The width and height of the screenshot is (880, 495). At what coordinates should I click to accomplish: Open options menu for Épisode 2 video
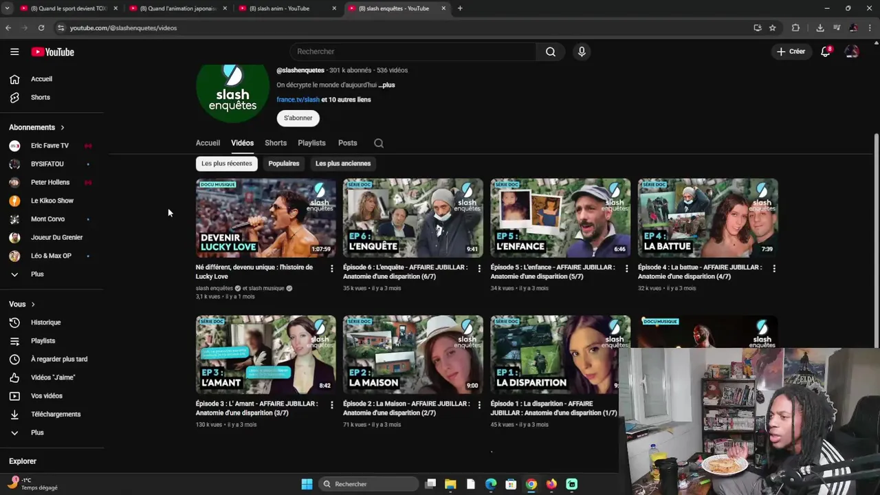479,405
